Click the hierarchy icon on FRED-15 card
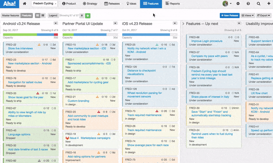 click(x=97, y=45)
